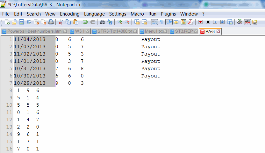Toggle Word Wrap in the toolbar
Screen dimensions: 265x153
pos(154,22)
